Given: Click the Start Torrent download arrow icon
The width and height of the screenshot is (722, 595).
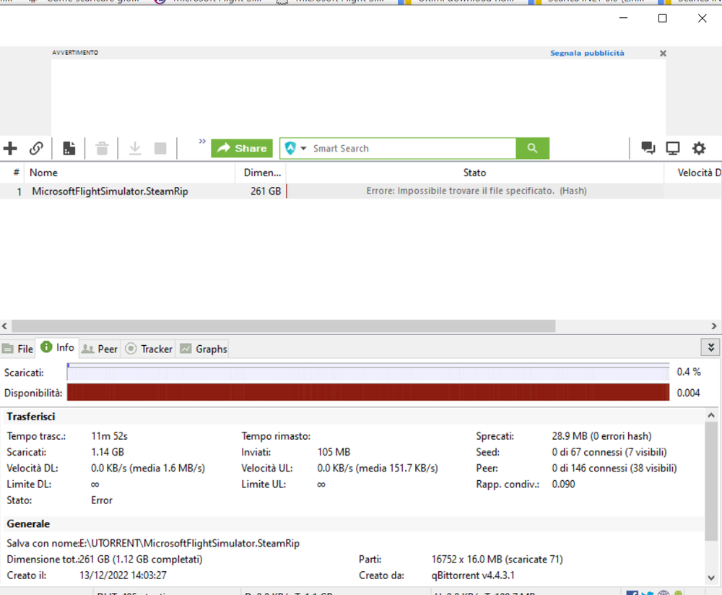Looking at the screenshot, I should point(135,148).
